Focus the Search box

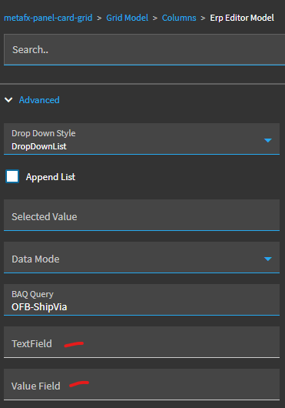(x=144, y=50)
